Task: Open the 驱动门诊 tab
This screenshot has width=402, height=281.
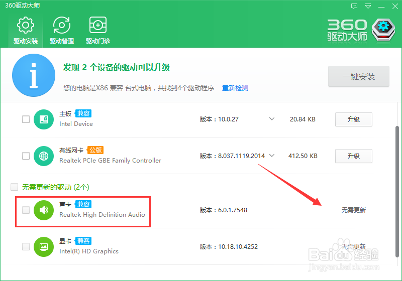Action: [98, 31]
